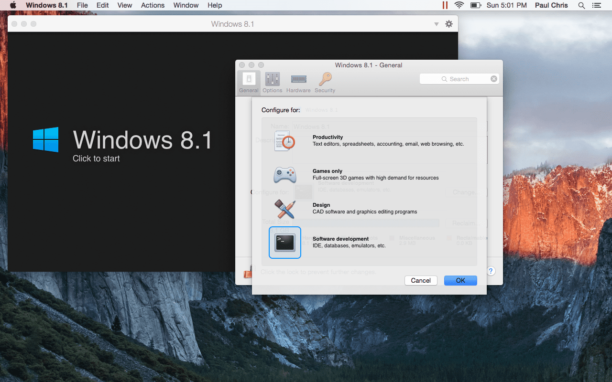The image size is (612, 382).
Task: Pick the Design tools icon
Action: tap(285, 209)
